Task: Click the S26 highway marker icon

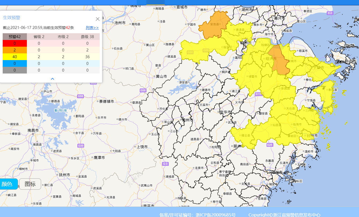Action: tap(270, 145)
